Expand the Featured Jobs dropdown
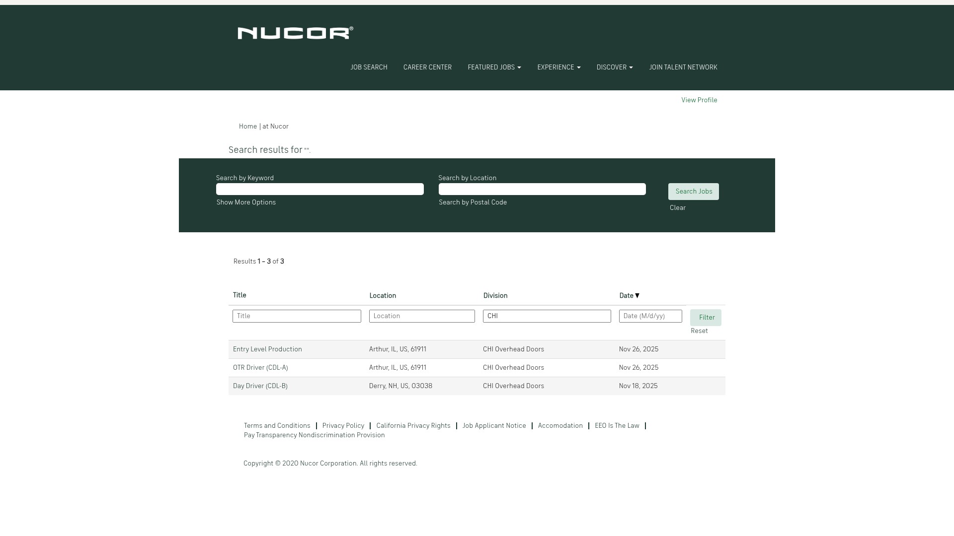Viewport: 954px width, 536px height. (494, 67)
